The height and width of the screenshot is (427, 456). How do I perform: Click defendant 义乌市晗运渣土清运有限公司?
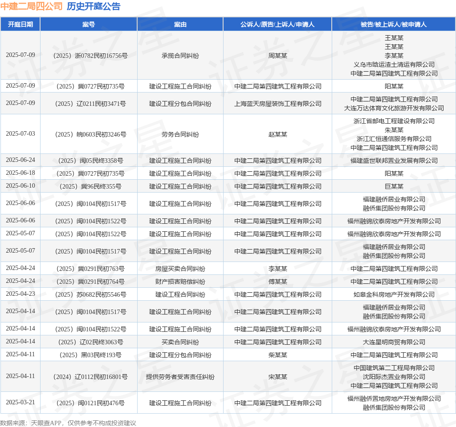[x=394, y=64]
